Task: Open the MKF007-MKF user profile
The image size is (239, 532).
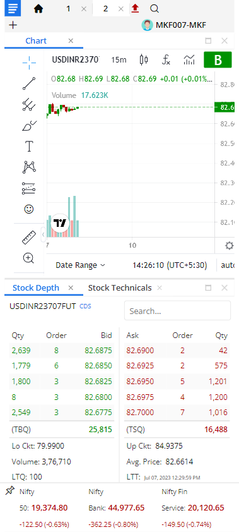Action: [x=174, y=25]
